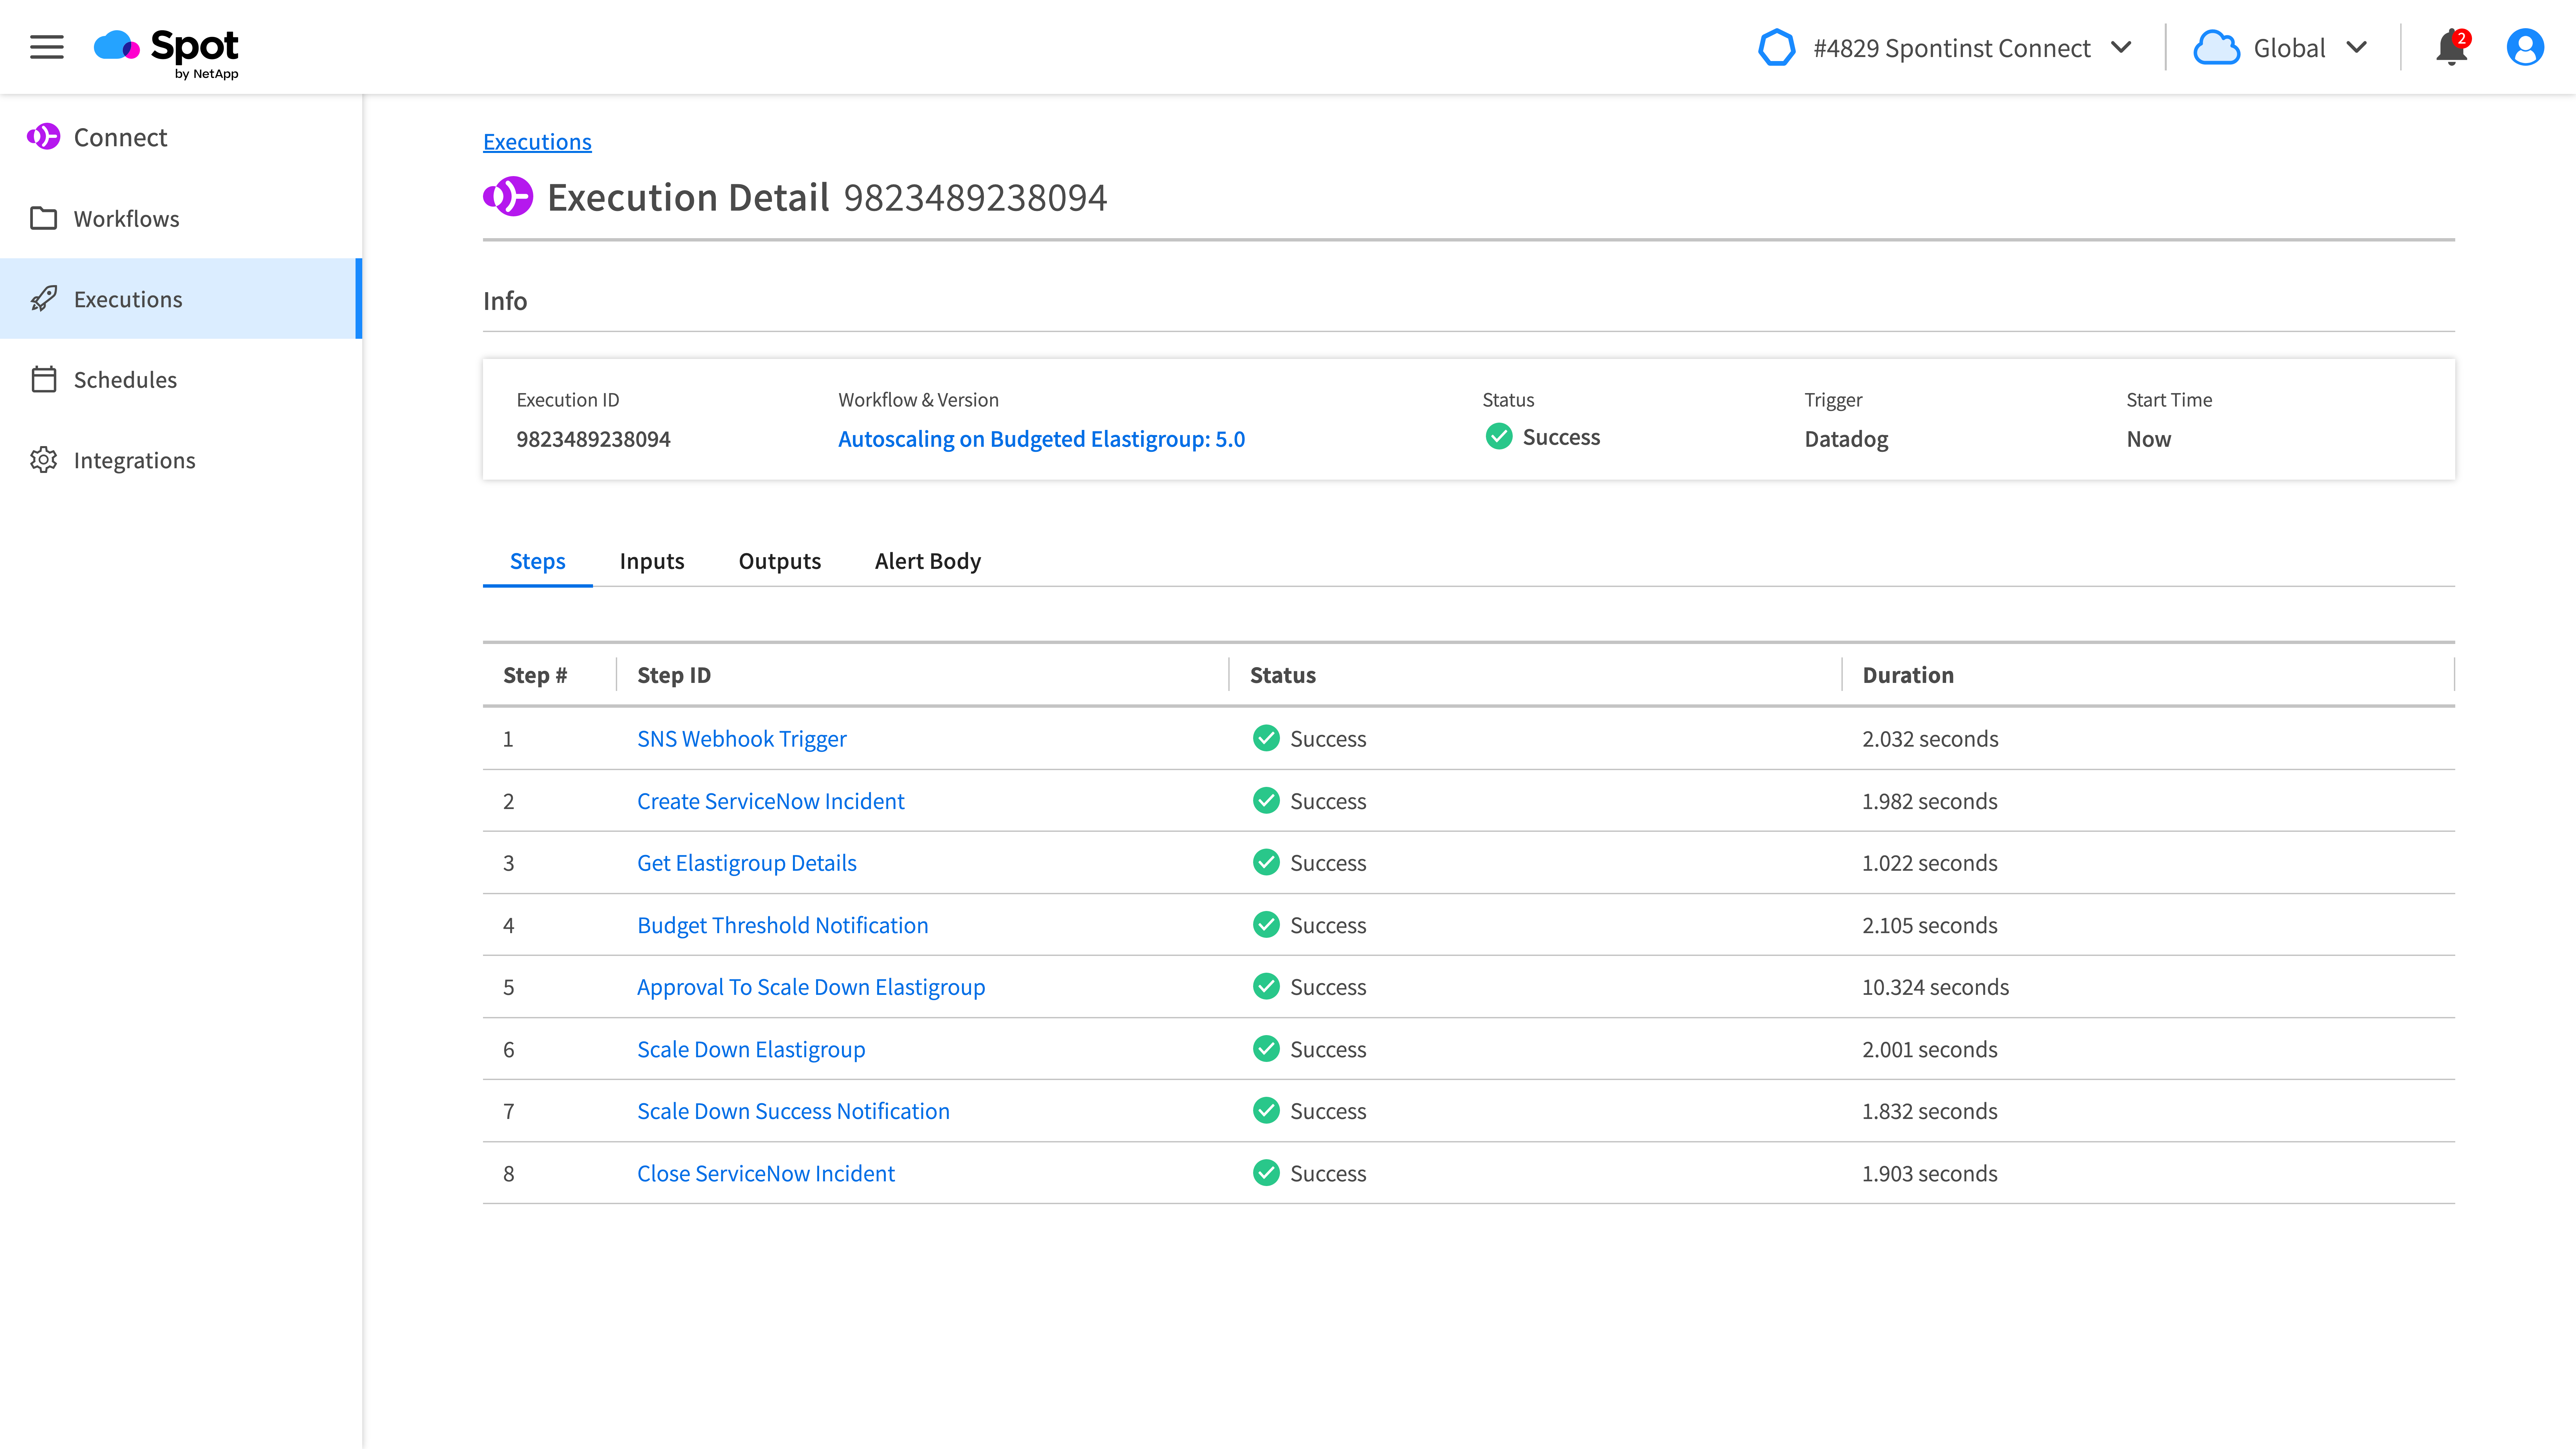
Task: Open notifications bell
Action: (2451, 48)
